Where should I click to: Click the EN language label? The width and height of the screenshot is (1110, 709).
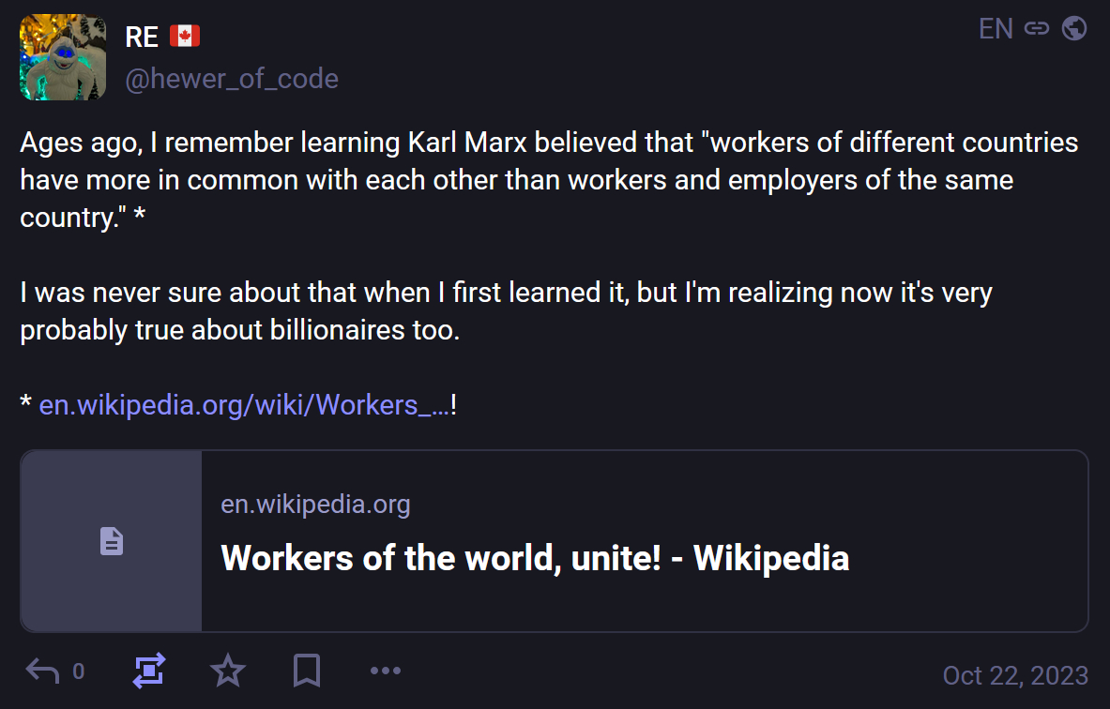pos(996,29)
